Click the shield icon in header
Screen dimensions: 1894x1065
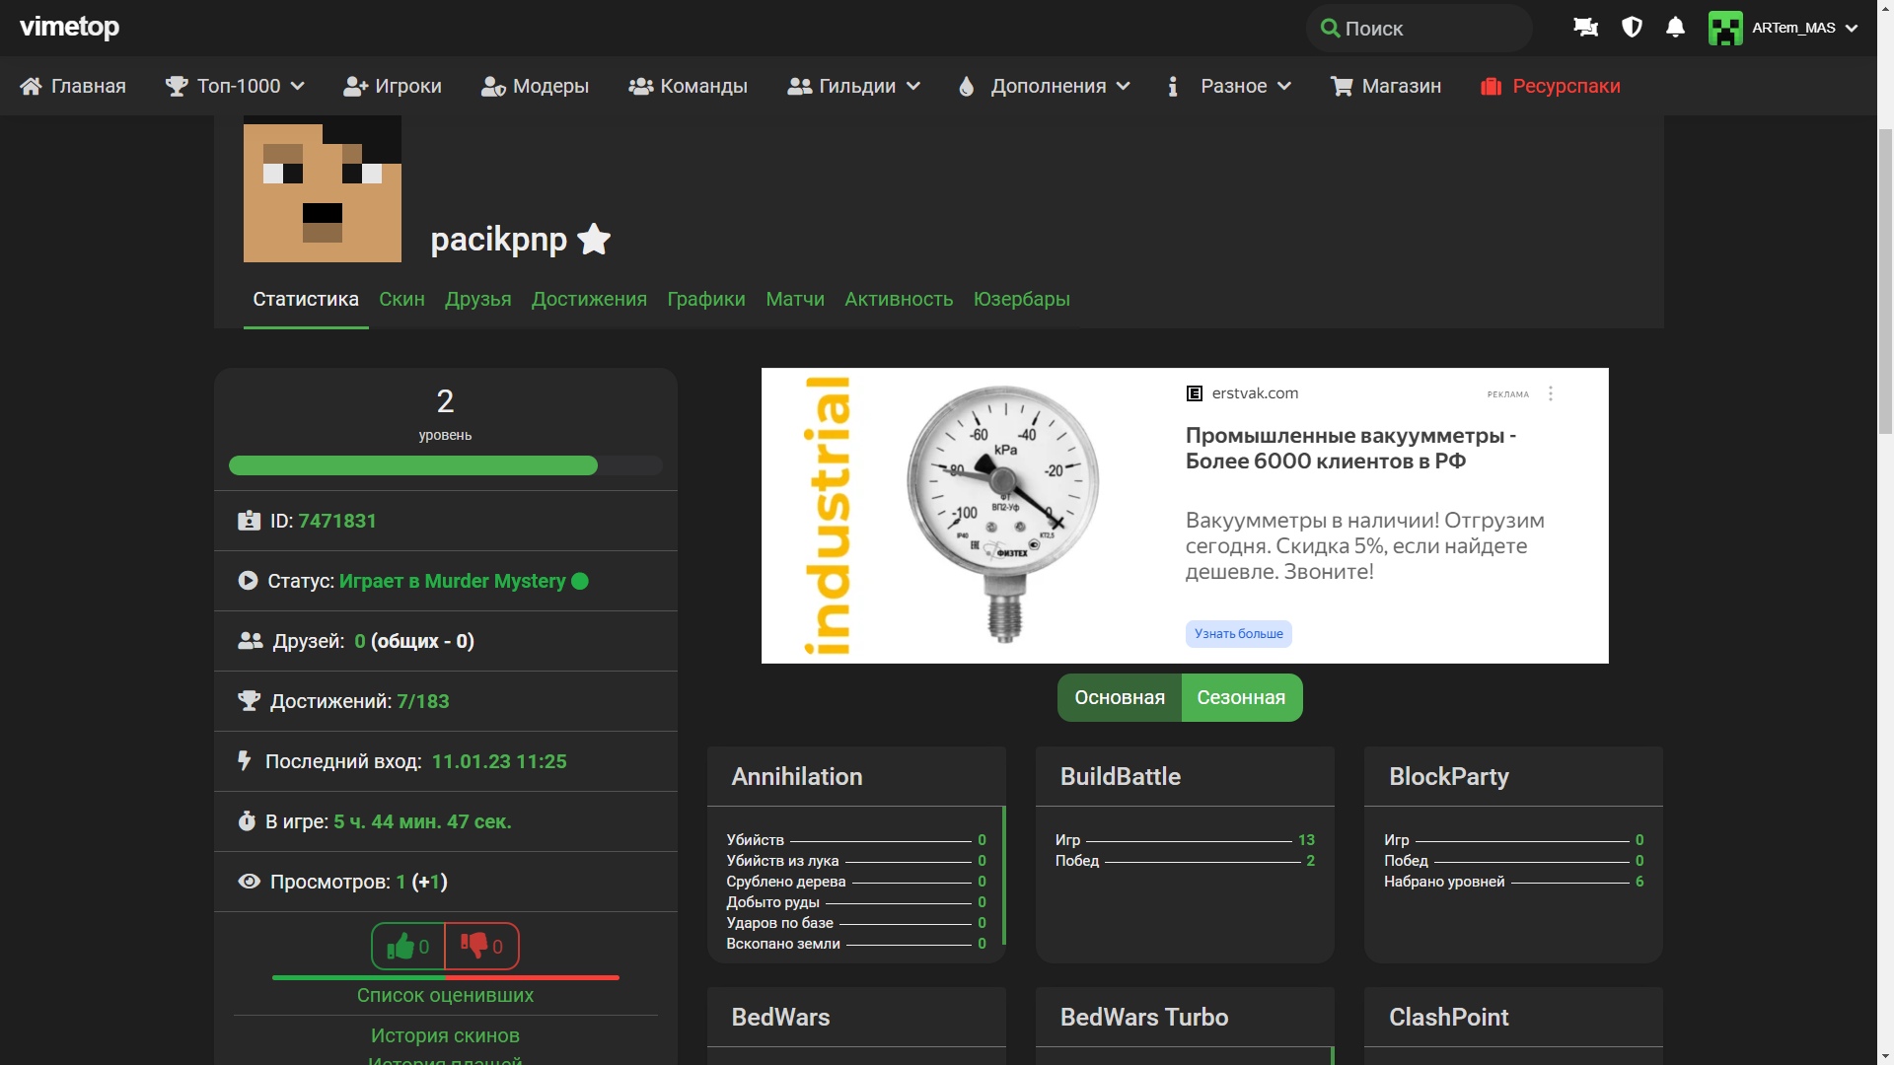click(1632, 28)
